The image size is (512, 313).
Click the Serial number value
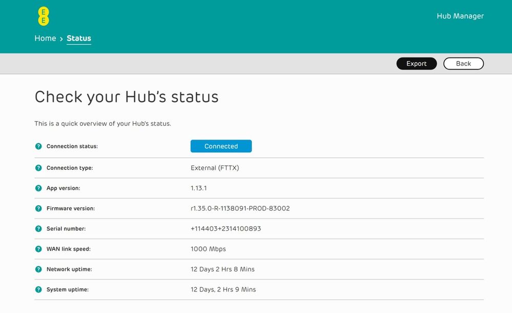(226, 229)
